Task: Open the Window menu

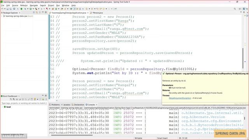Action: (x=65, y=5)
